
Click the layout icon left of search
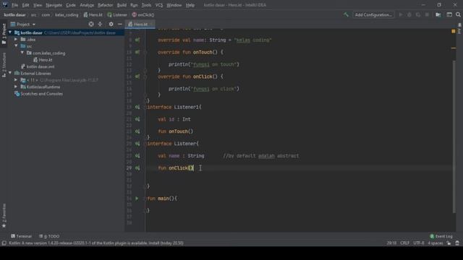(x=449, y=14)
